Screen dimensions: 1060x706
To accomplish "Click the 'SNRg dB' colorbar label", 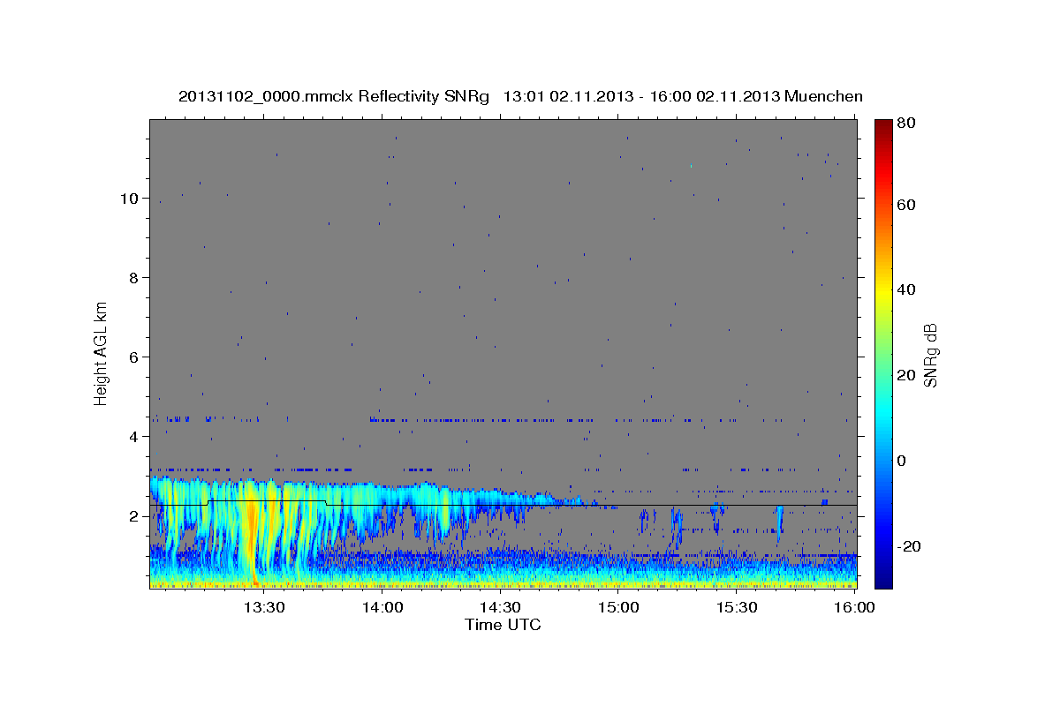I will pyautogui.click(x=930, y=354).
